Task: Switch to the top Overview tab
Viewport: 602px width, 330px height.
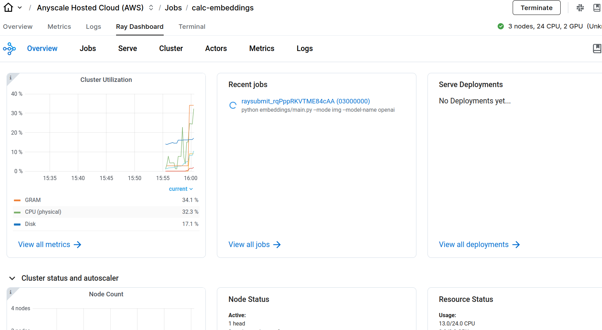Action: coord(18,27)
